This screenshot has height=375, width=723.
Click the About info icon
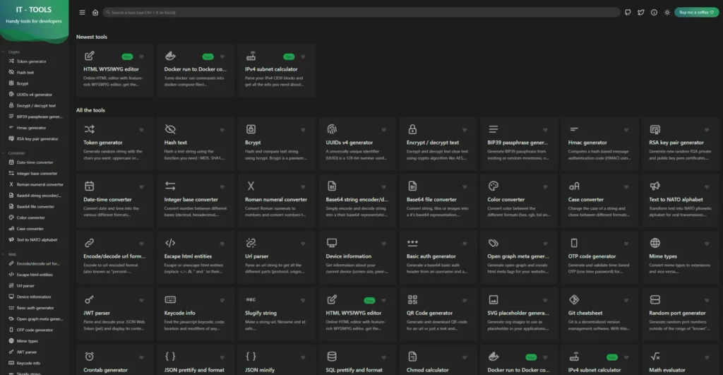tap(654, 13)
